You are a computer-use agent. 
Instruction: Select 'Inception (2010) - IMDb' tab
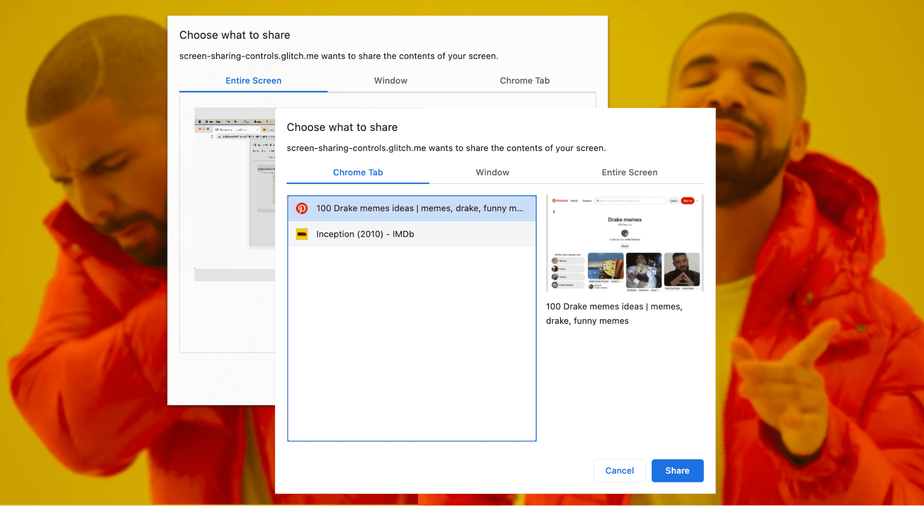[412, 234]
